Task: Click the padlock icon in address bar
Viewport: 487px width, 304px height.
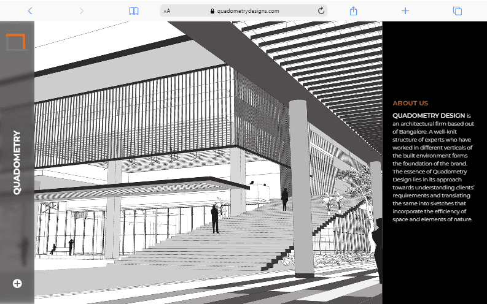Action: click(212, 11)
